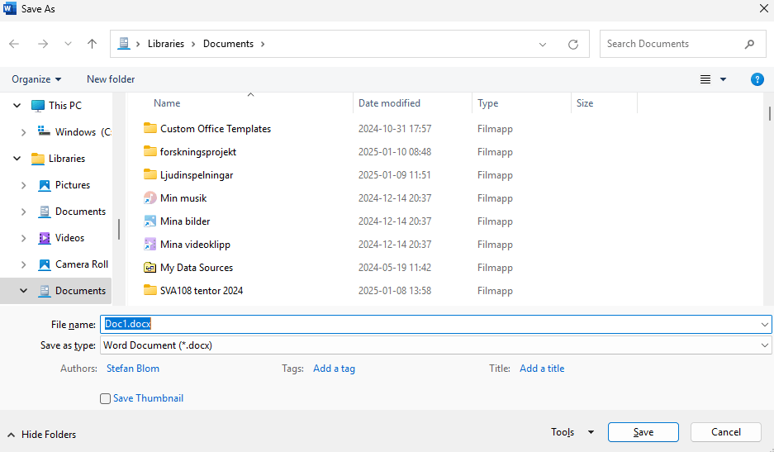The height and width of the screenshot is (452, 774).
Task: Select the Mina videoklipp shortcut icon
Action: (150, 245)
